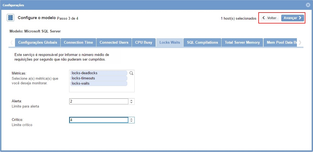Go back with the Voltar button

(269, 18)
